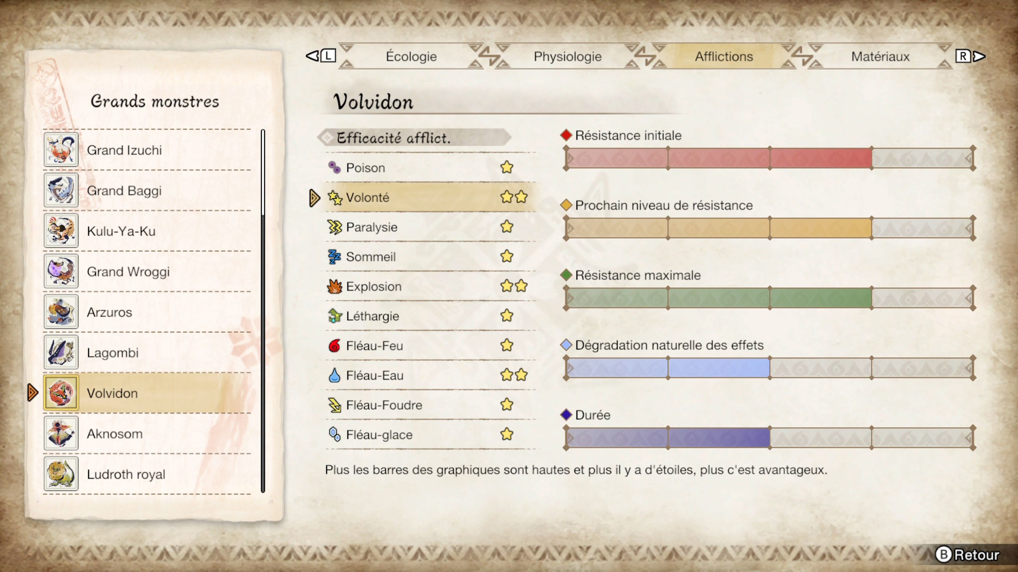This screenshot has width=1018, height=572.
Task: Select the Explosion affliction icon
Action: (336, 286)
